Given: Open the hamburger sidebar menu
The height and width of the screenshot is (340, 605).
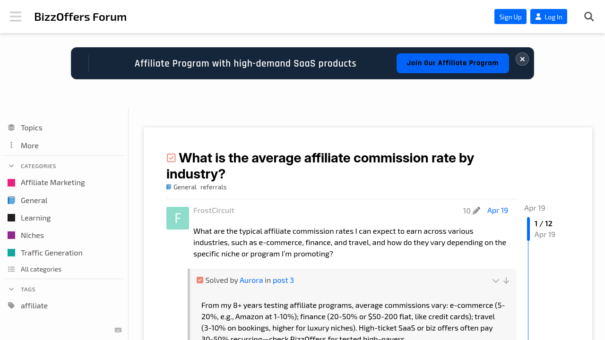Looking at the screenshot, I should (x=16, y=17).
